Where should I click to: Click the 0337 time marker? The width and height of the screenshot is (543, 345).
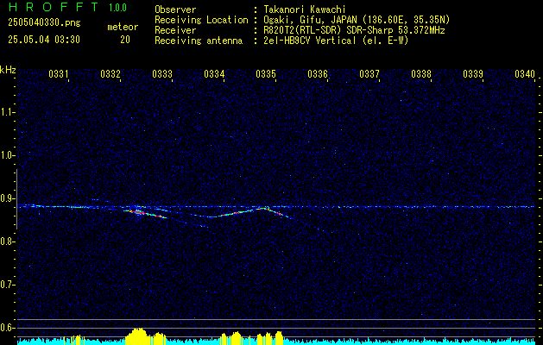pyautogui.click(x=369, y=73)
